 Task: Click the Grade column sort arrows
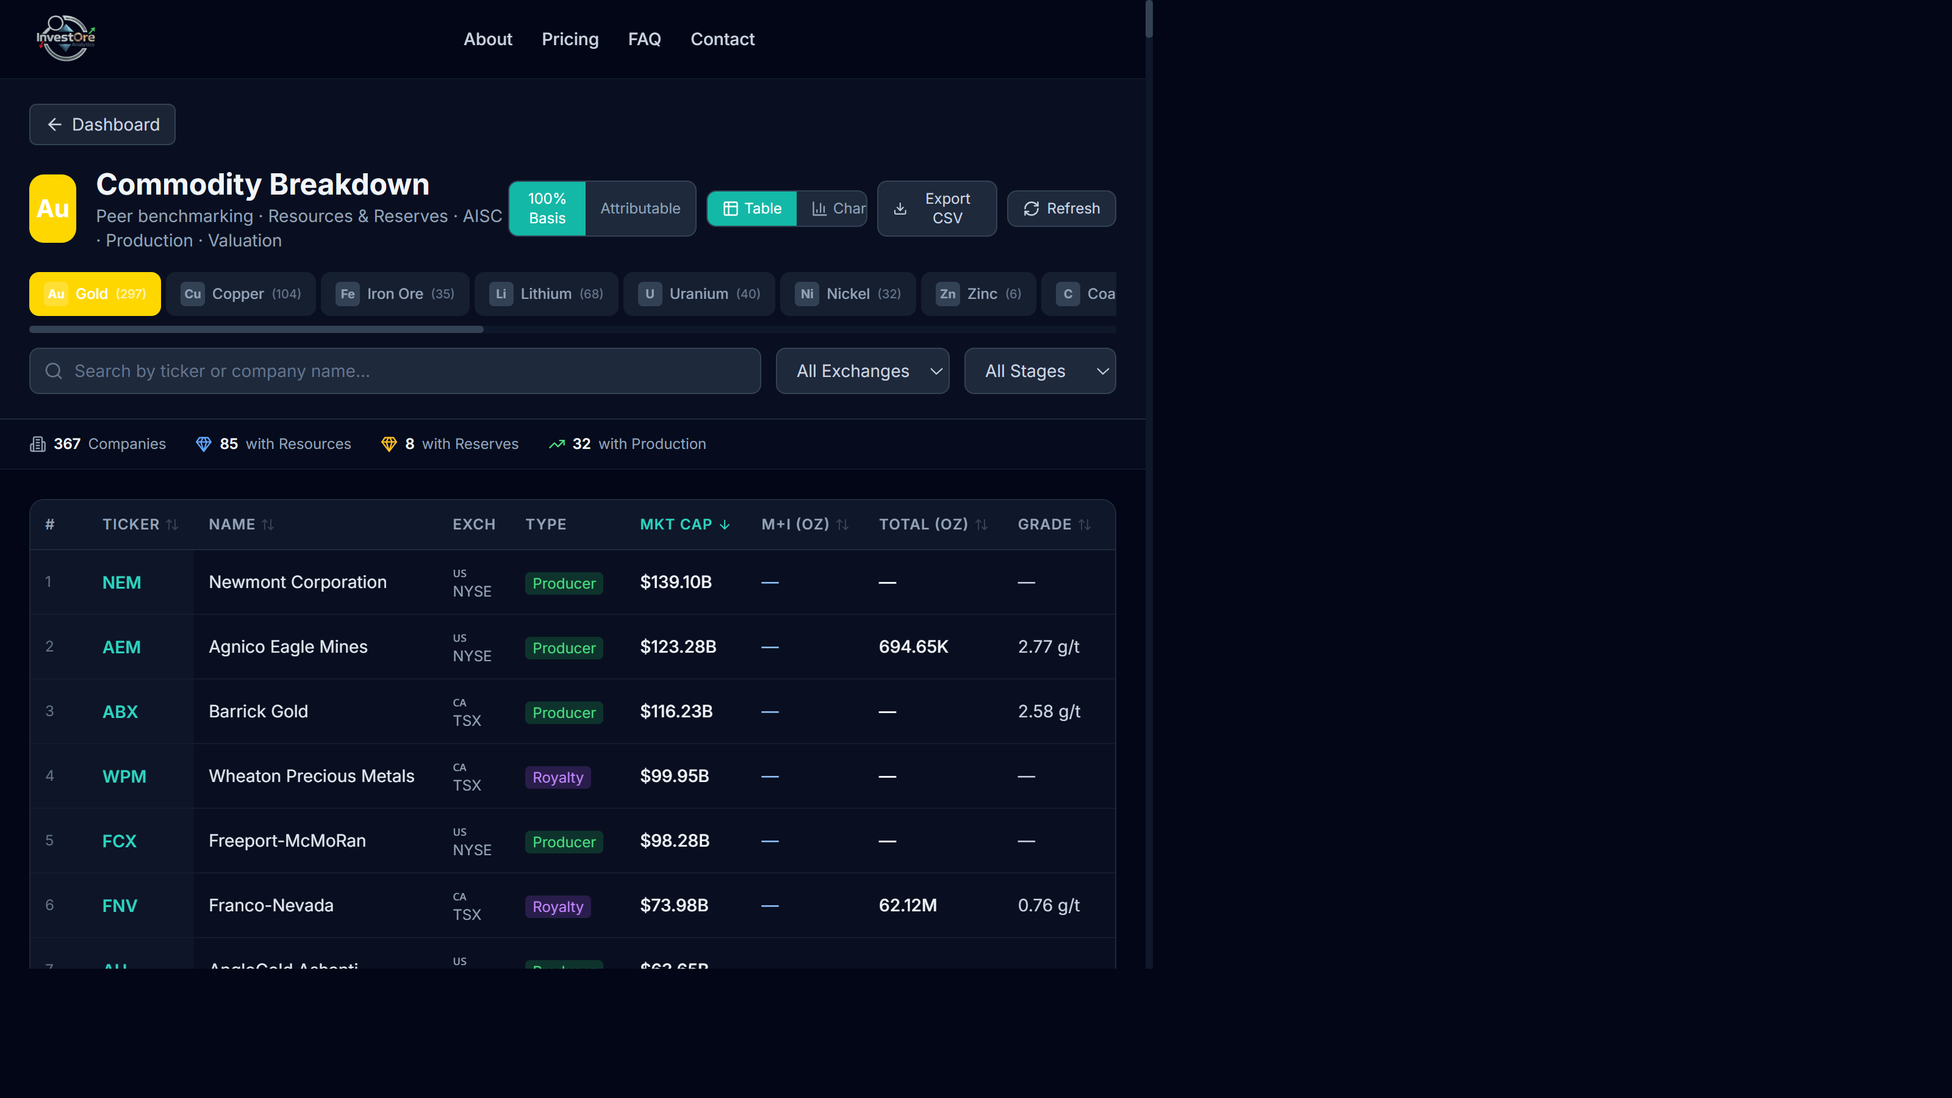click(x=1085, y=525)
